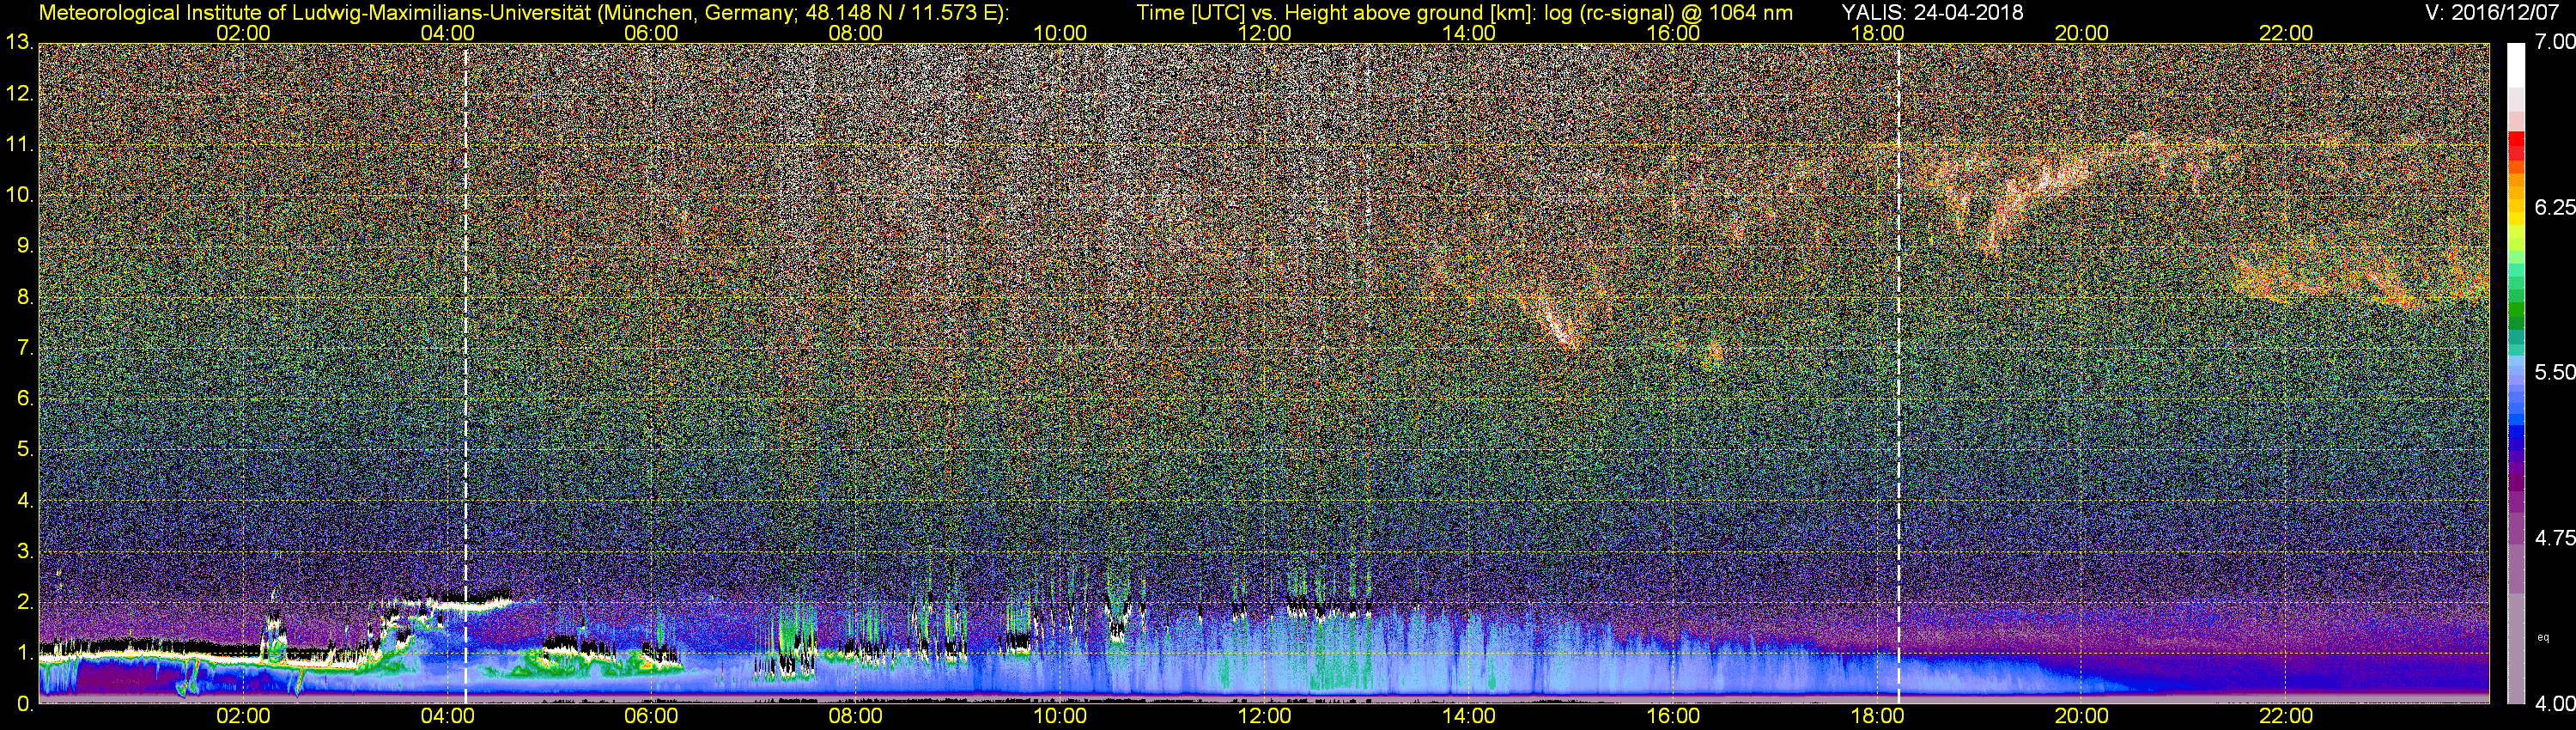Image resolution: width=2576 pixels, height=730 pixels.
Task: Click the 06:00 label on the bottom time axis
Action: [651, 716]
